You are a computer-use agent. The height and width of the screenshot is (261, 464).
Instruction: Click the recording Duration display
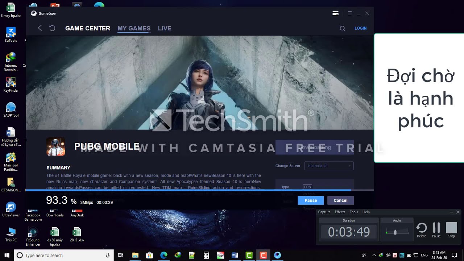(349, 232)
